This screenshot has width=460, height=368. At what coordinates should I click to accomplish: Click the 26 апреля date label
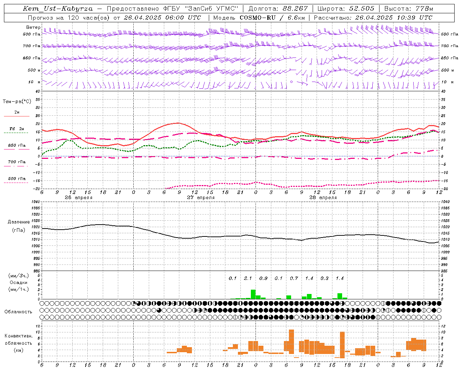click(x=78, y=198)
